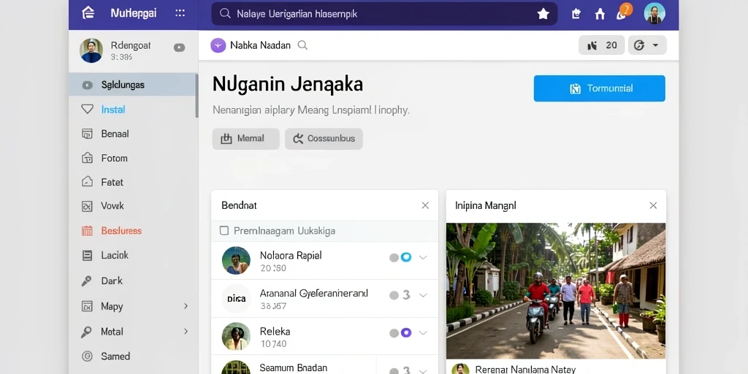Click the Fatet house icon

87,182
